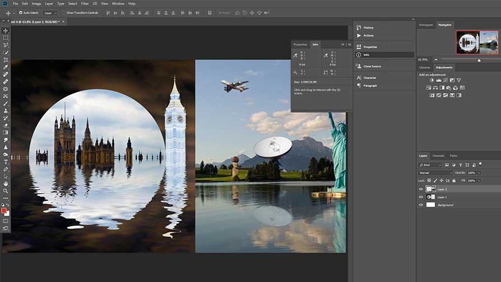The width and height of the screenshot is (501, 282).
Task: Add a Brightness/Contrast adjustment
Action: coord(432,80)
